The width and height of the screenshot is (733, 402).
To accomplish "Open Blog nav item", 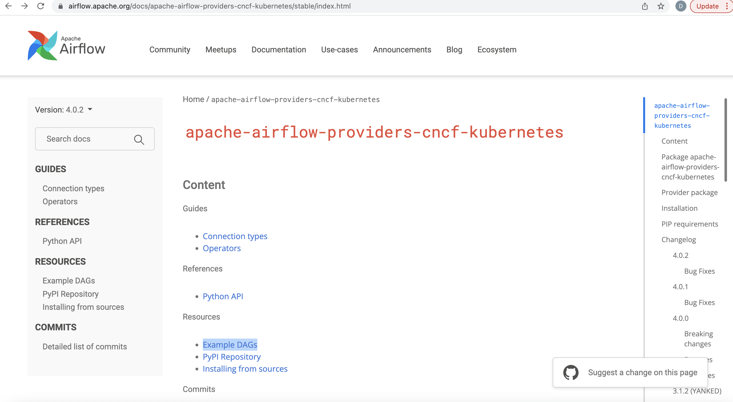I will 454,50.
